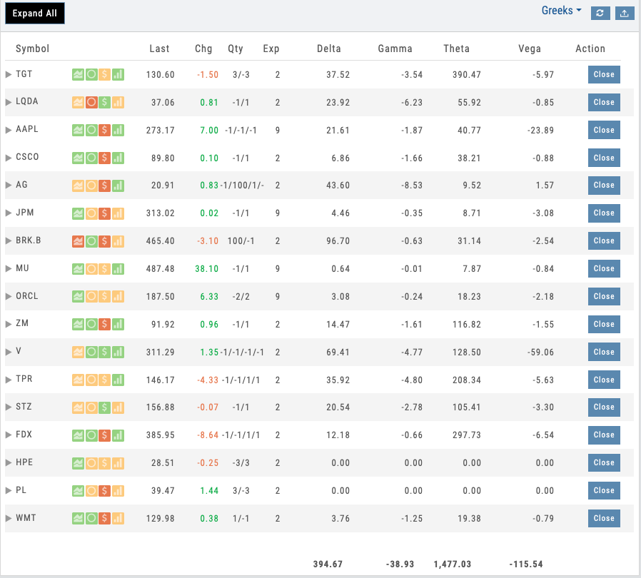Click the Expand All button
The width and height of the screenshot is (641, 578).
pos(34,13)
